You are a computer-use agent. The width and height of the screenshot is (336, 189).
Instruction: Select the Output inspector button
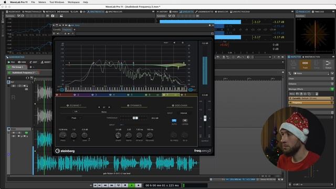[328, 65]
